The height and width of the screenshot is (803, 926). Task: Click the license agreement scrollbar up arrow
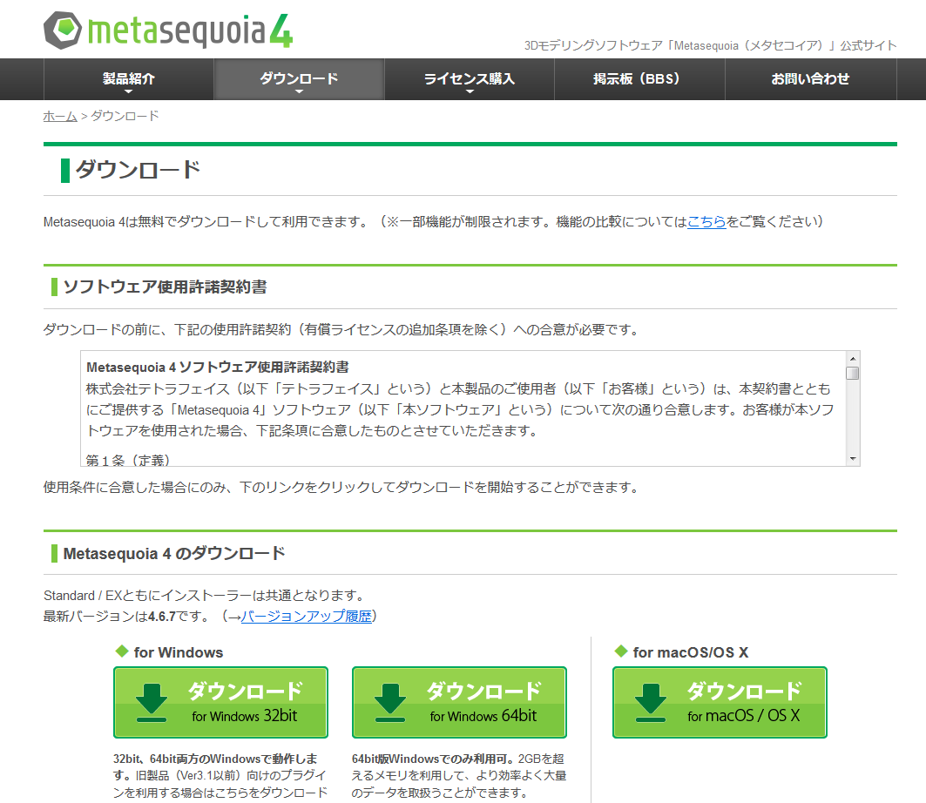(853, 359)
